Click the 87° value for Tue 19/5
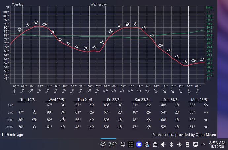The height and width of the screenshot is (150, 228). click(21, 112)
